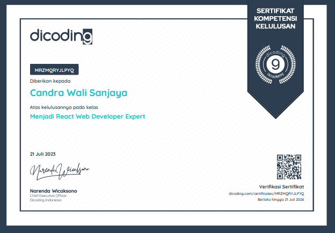The image size is (335, 233).
Task: Click the Dicoding Indonesia text
Action: [46, 200]
